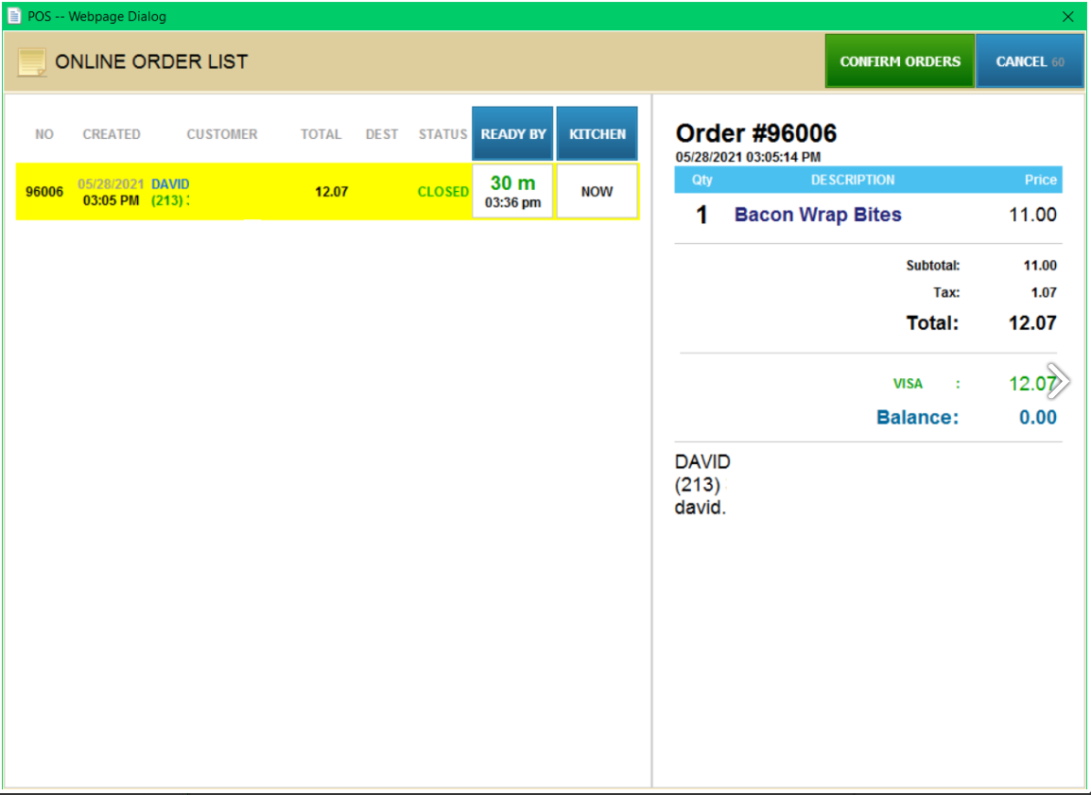Click the Order #96006 heading
Viewport: 1091px width, 795px height.
756,134
